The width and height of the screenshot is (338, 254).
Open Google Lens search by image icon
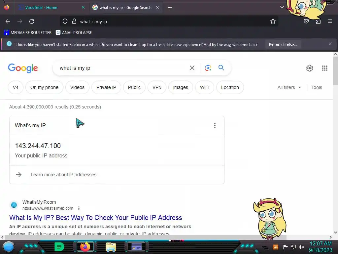[208, 68]
